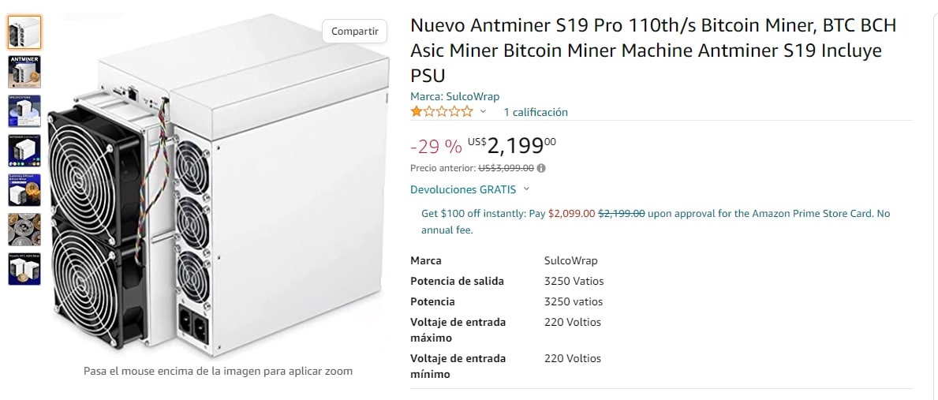The image size is (938, 400).
Task: Click the one-star rating icons
Action: click(x=442, y=112)
